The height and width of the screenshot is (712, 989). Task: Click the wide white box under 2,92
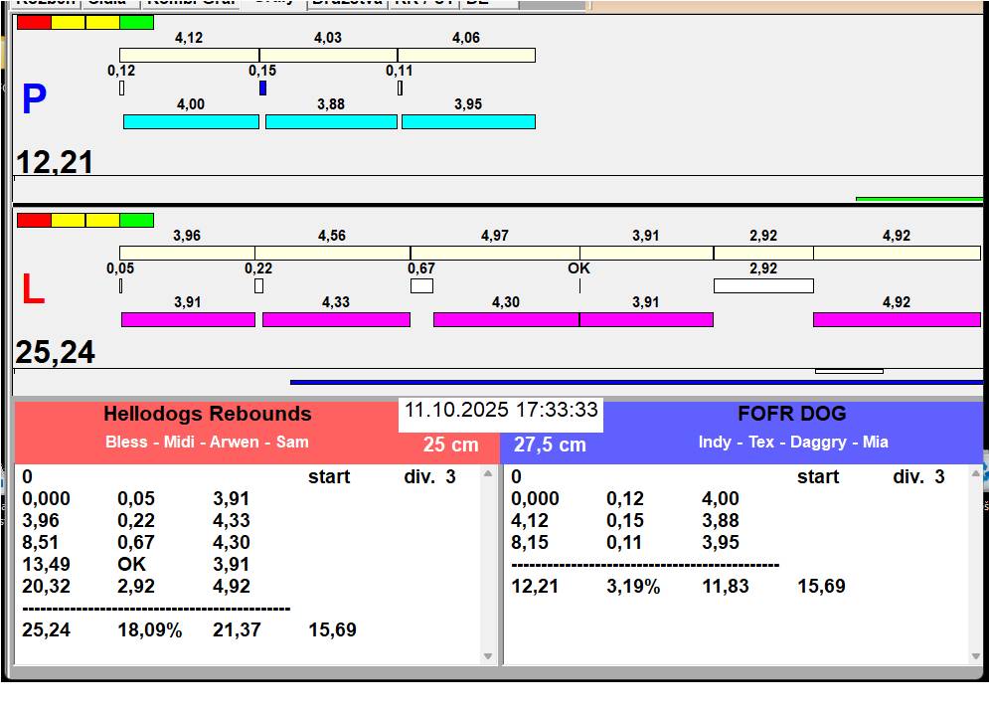tap(763, 286)
